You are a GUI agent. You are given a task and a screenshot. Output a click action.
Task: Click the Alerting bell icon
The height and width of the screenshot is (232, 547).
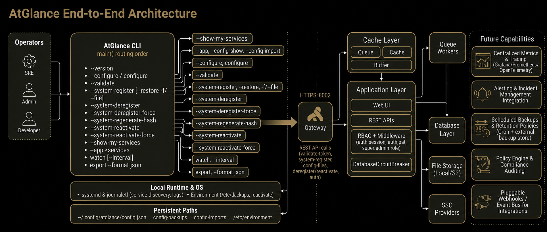click(x=483, y=95)
